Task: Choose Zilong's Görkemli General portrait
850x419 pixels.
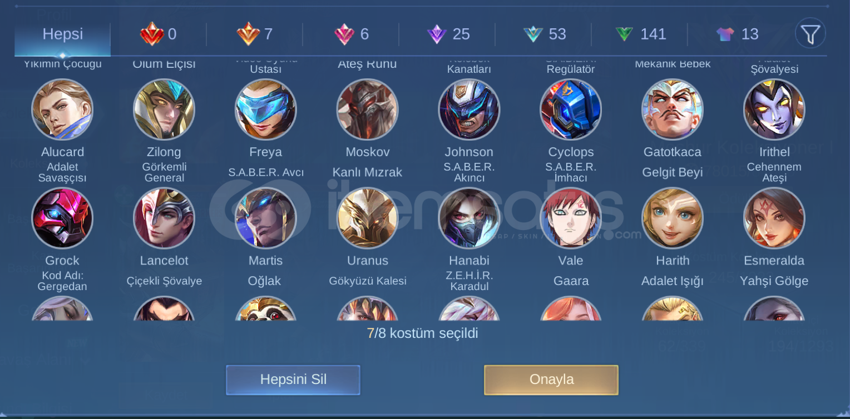Action: [164, 109]
